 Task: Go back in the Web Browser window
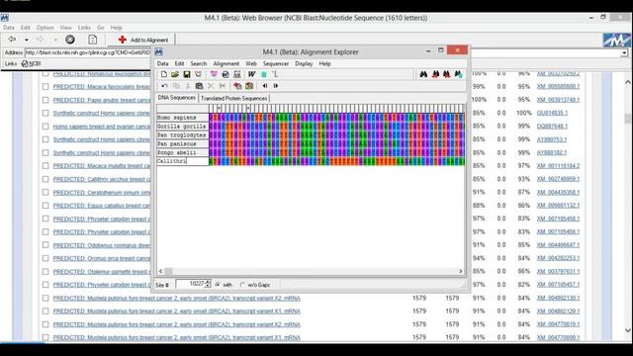(12, 40)
